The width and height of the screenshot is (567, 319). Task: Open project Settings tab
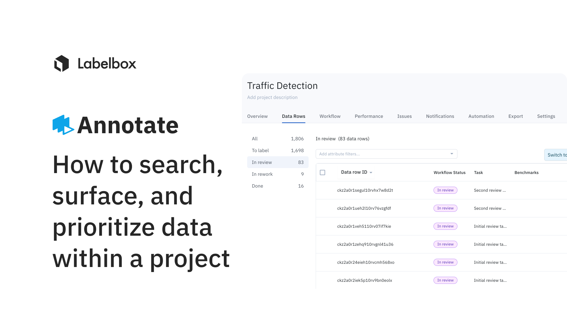(546, 116)
